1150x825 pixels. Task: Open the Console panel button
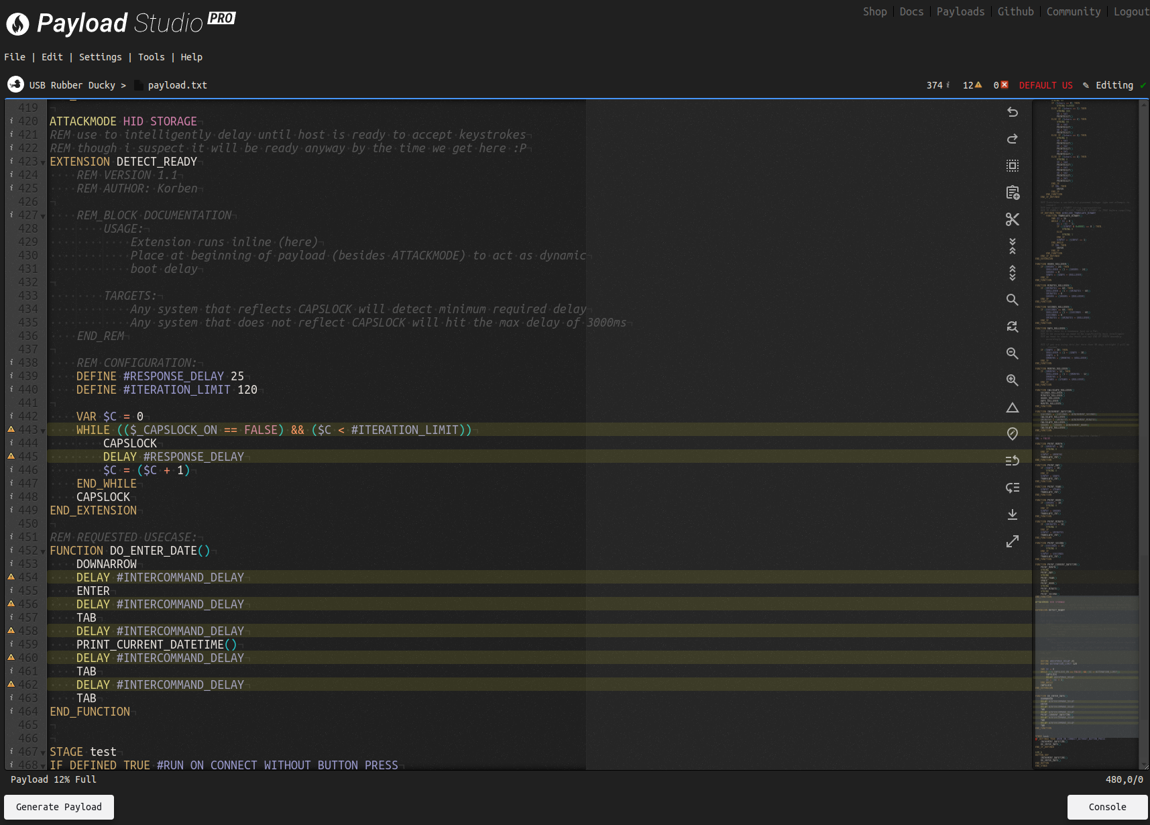coord(1107,807)
